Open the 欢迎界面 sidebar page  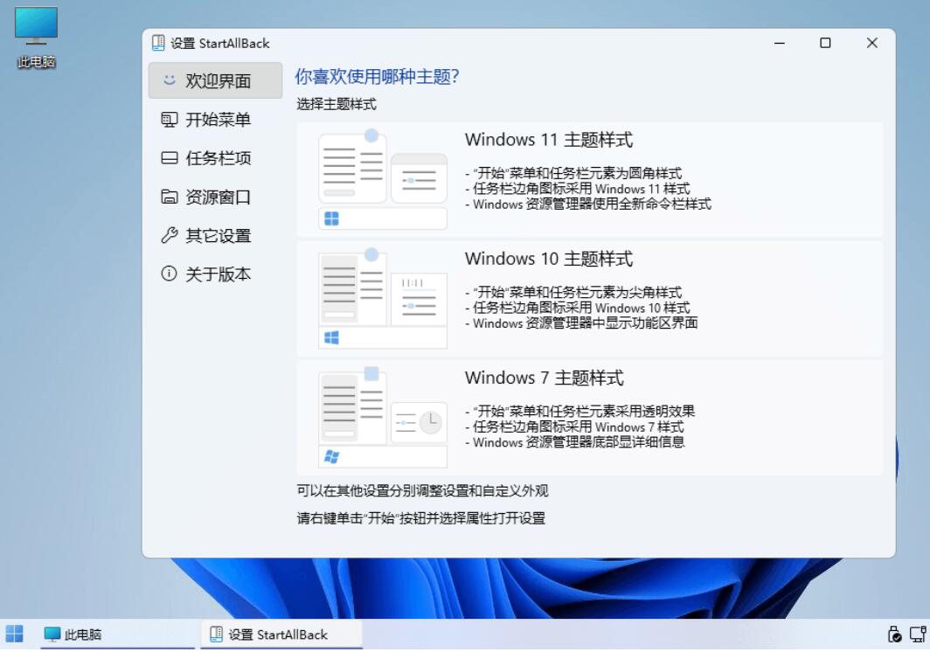coord(215,80)
